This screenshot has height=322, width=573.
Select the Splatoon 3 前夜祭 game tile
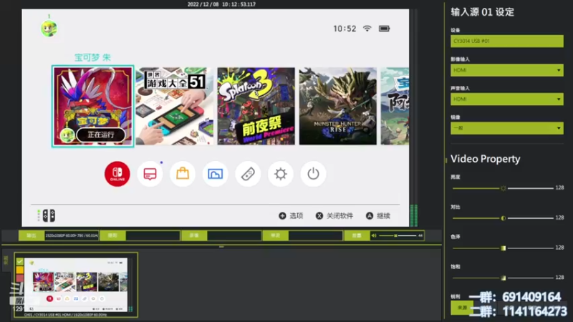click(256, 106)
